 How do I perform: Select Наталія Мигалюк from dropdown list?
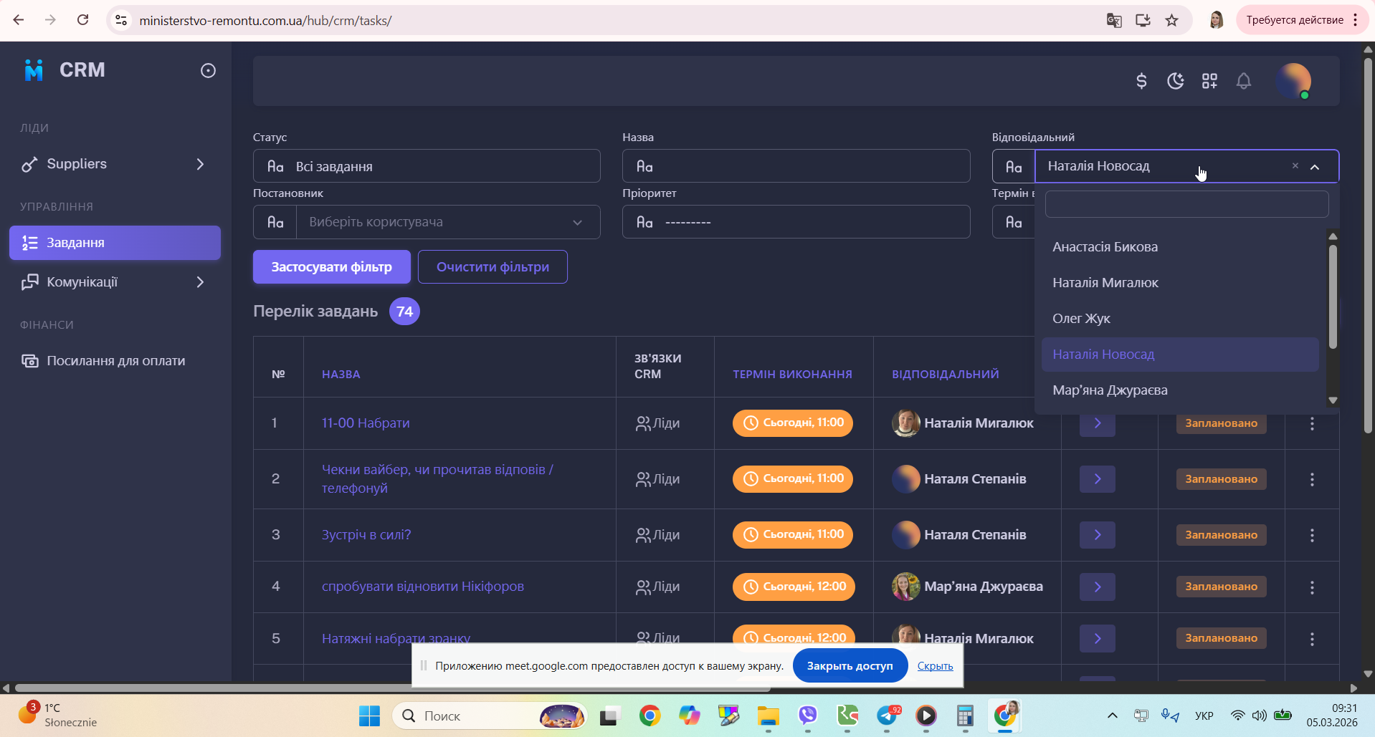[x=1180, y=283]
